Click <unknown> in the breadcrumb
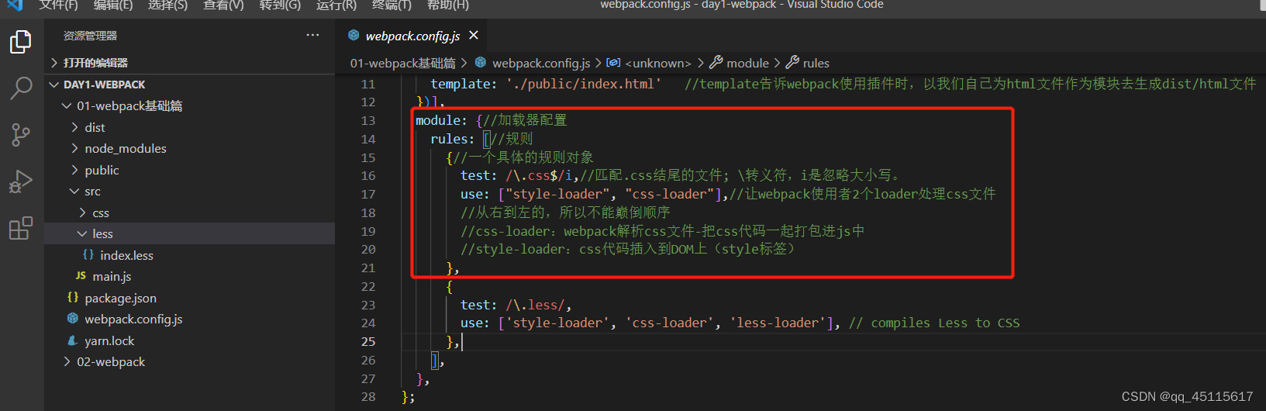 [x=657, y=63]
